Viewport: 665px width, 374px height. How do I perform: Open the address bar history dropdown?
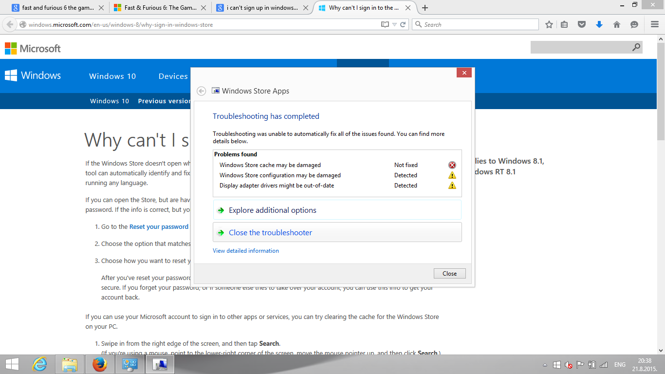point(394,24)
